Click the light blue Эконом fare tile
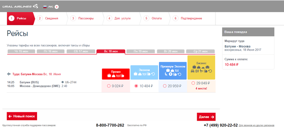Viewport: 284px width, 129px height. tap(144, 72)
